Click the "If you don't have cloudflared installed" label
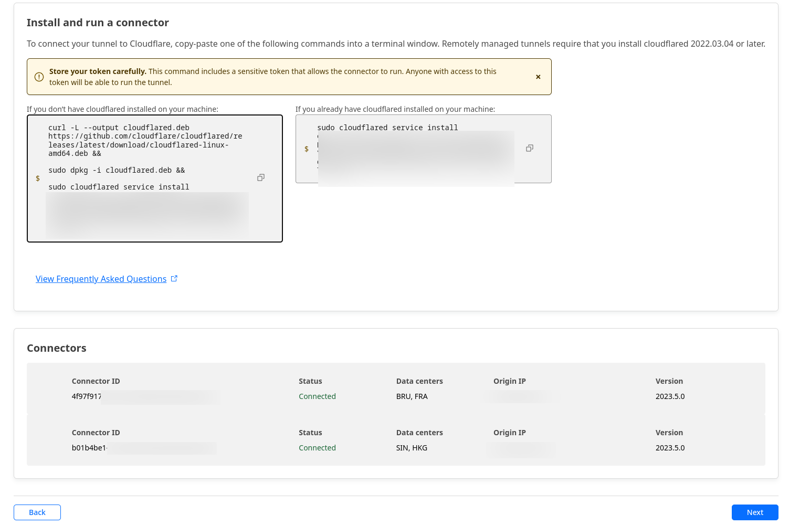The image size is (789, 525). (x=122, y=109)
